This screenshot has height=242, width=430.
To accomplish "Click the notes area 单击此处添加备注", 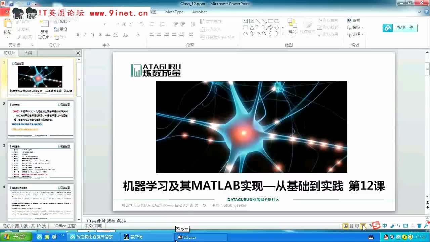I will [106, 221].
